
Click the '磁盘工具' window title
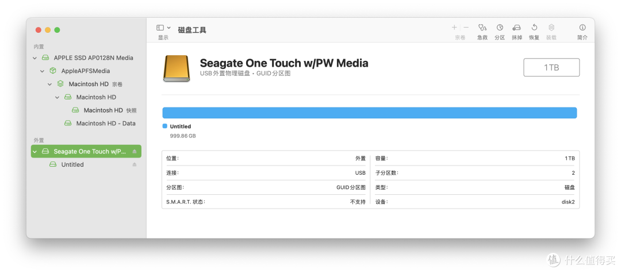click(192, 30)
